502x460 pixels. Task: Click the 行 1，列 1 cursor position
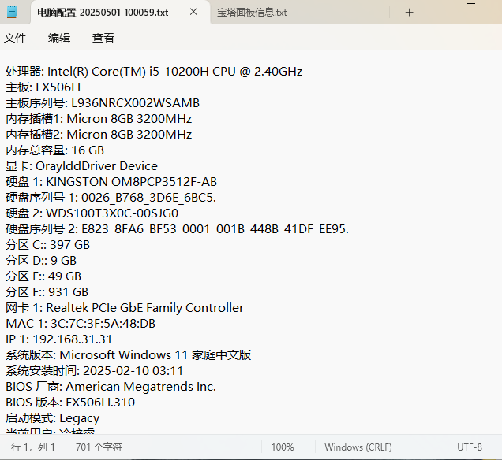point(33,447)
